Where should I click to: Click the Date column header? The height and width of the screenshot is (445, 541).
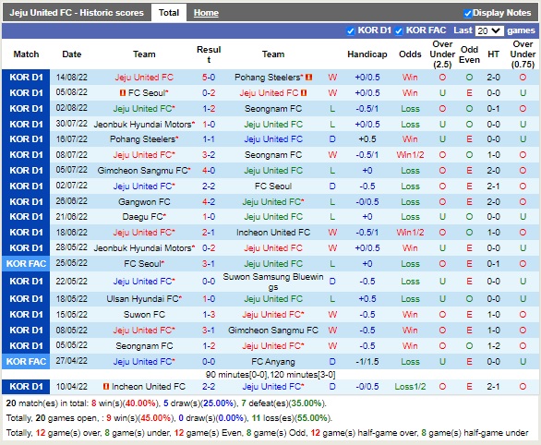tap(72, 54)
